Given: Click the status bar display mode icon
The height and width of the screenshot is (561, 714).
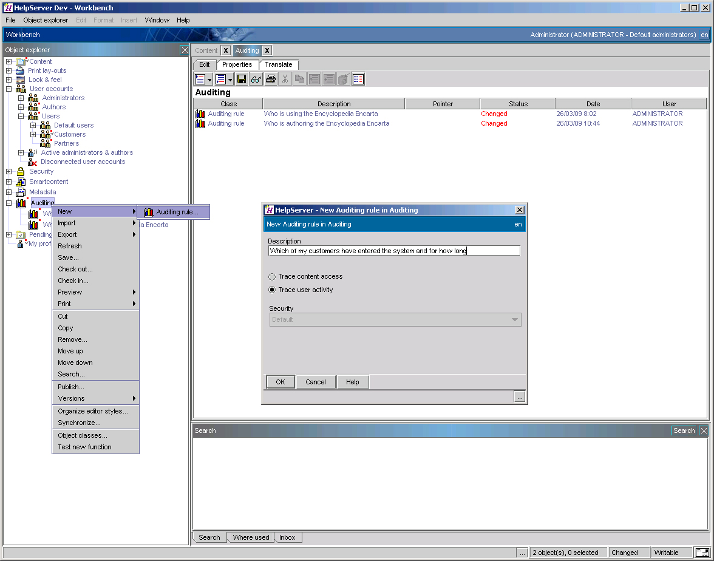Looking at the screenshot, I should click(702, 552).
